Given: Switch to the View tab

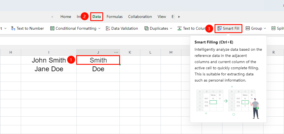Looking at the screenshot, I should 162,17.
